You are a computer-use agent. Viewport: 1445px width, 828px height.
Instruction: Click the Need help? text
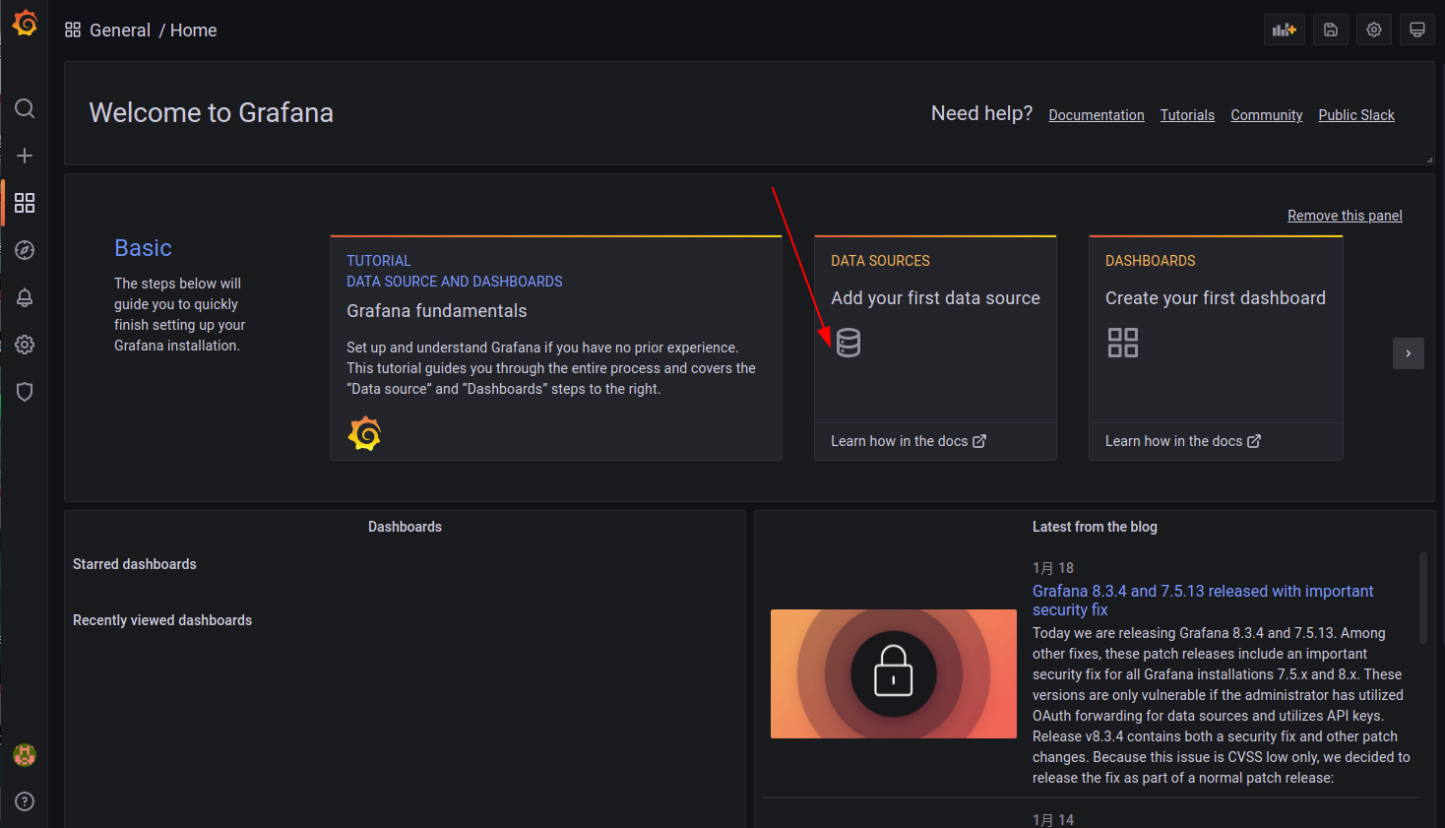982,113
